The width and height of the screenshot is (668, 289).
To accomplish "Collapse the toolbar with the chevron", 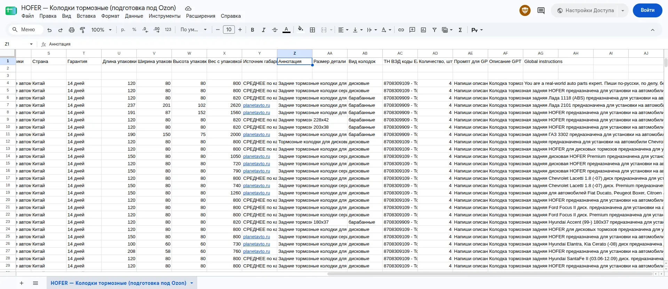I will click(x=653, y=30).
